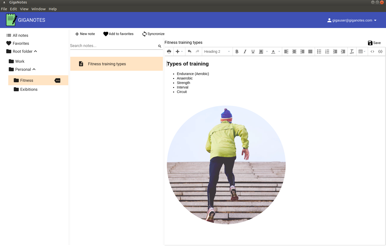The image size is (386, 246).
Task: Click the Endurance (Aerobic) list item
Action: pyautogui.click(x=193, y=74)
